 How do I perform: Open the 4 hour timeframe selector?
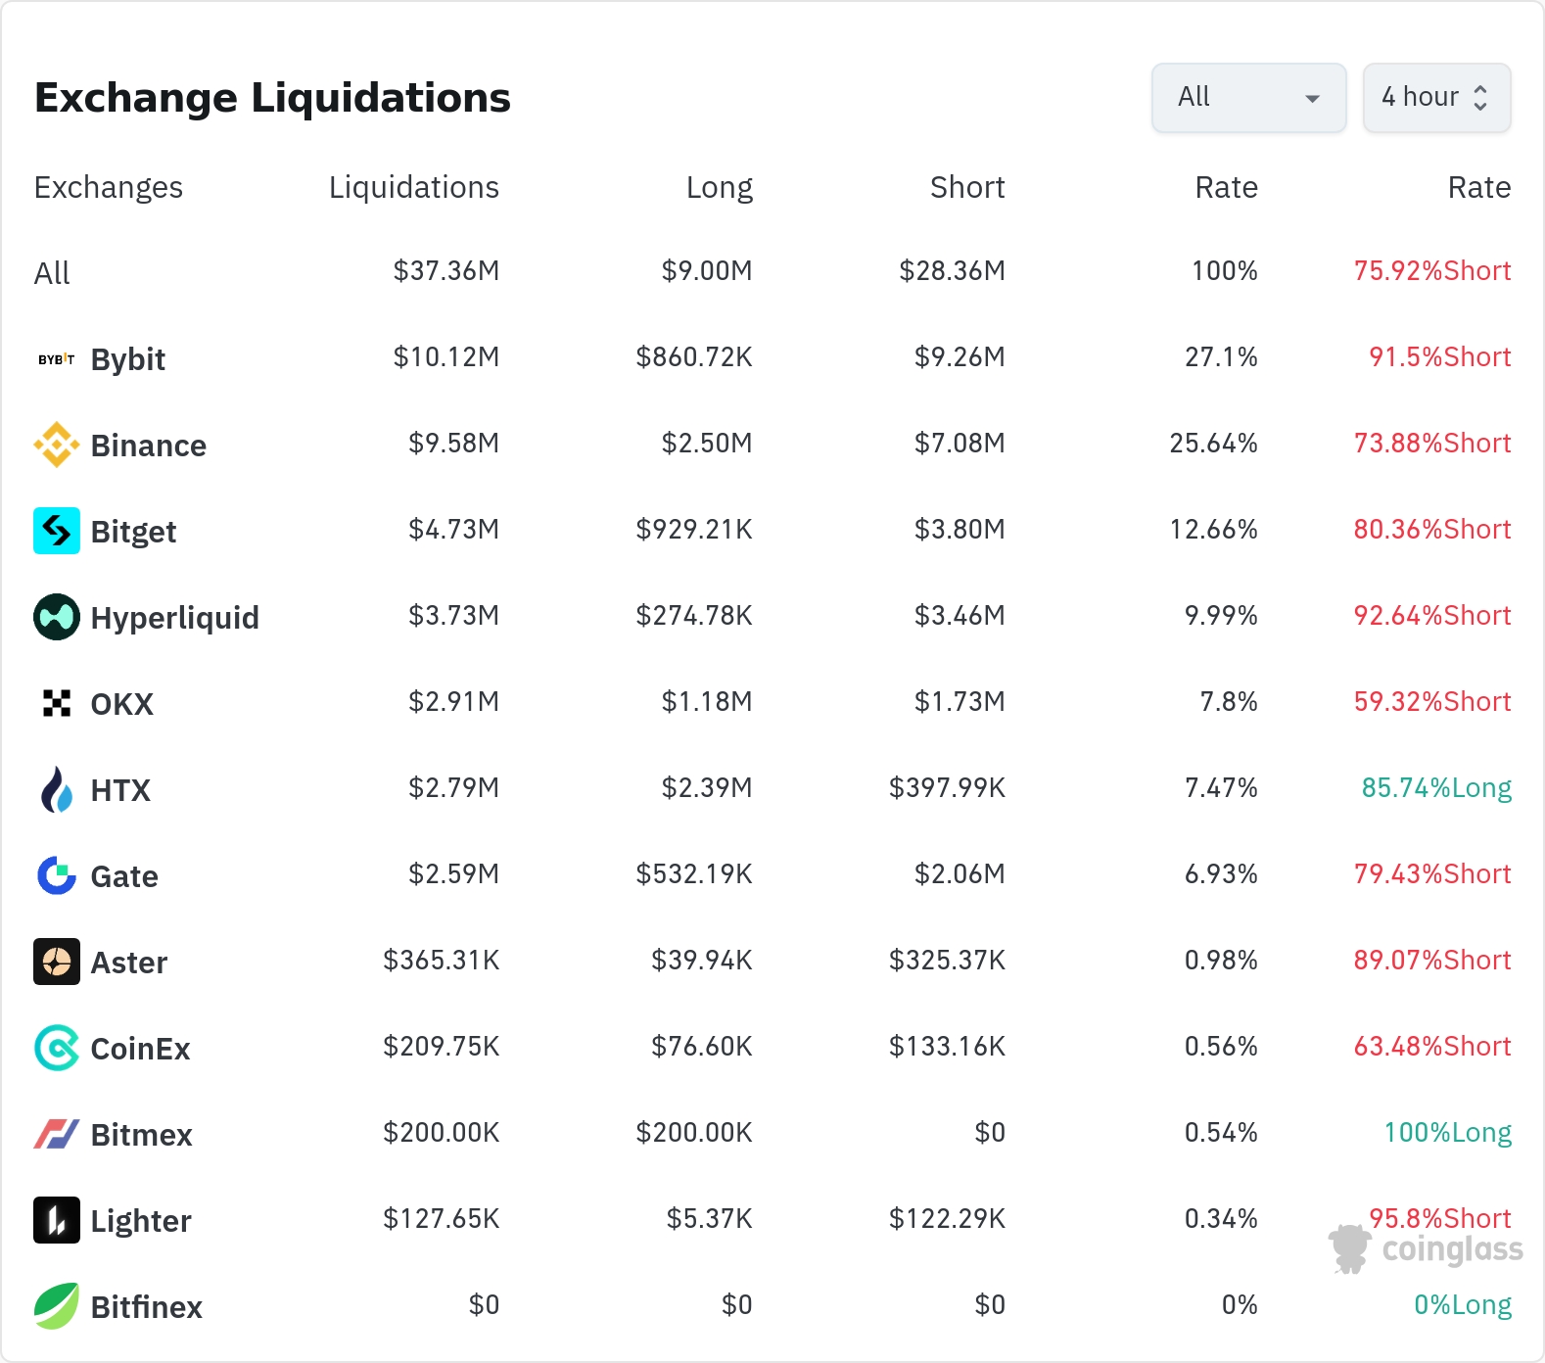[1436, 98]
